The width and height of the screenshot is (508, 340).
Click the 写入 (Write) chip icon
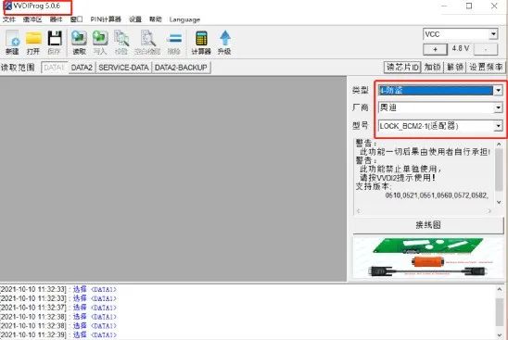(100, 42)
